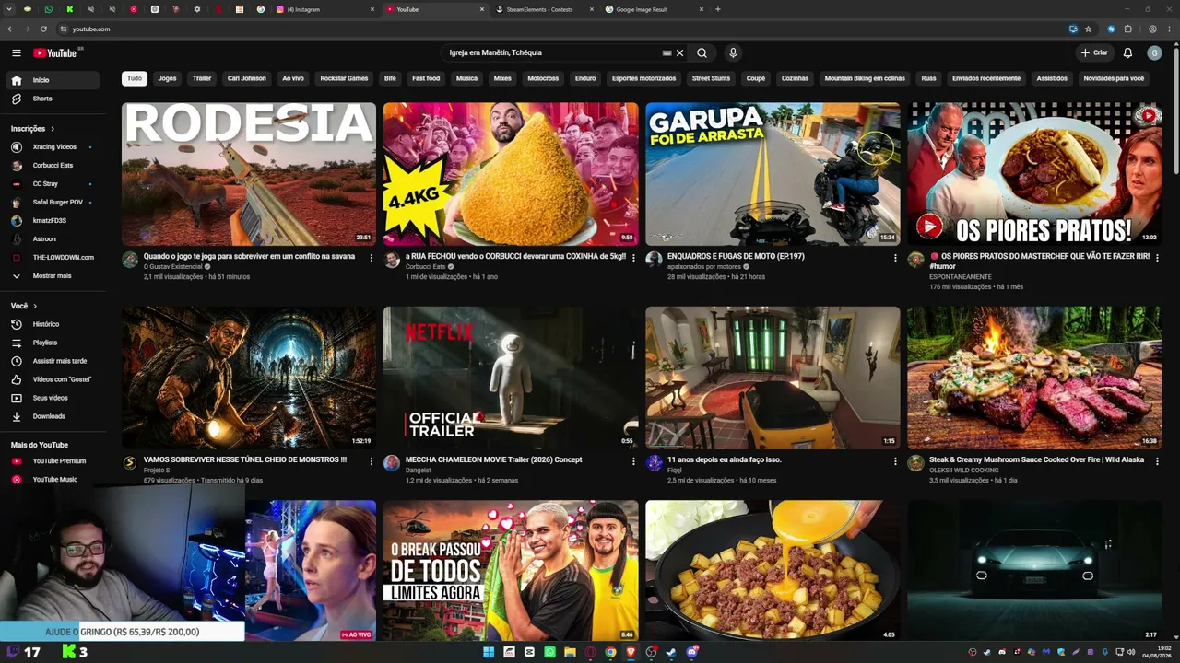Open YouTube Premium from sidebar
The image size is (1180, 663).
click(x=53, y=461)
